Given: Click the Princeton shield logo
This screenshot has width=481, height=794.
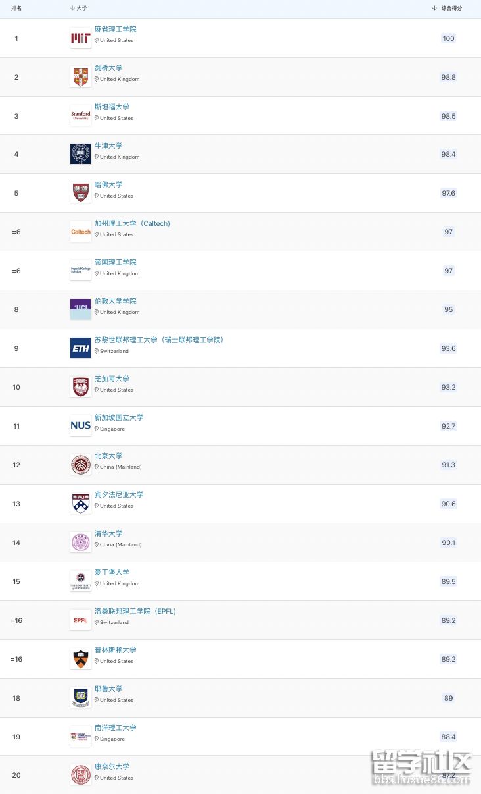Looking at the screenshot, I should pos(81,659).
